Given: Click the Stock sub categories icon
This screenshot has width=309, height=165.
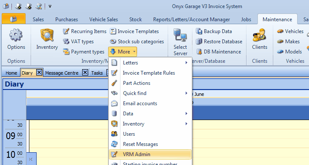Looking at the screenshot, I should [113, 42].
